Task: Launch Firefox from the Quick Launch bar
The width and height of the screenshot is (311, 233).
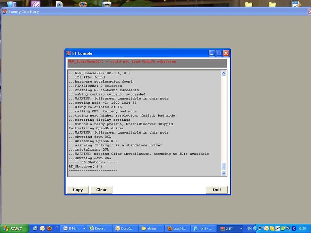Action: point(49,228)
